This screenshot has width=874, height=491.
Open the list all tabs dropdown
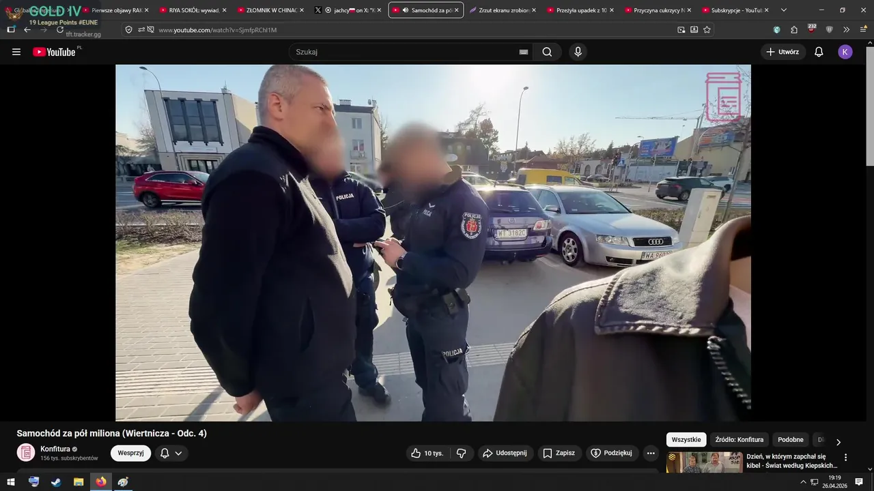click(x=783, y=10)
